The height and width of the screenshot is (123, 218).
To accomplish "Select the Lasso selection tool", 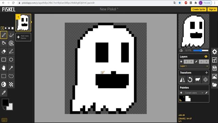I will (11, 76).
